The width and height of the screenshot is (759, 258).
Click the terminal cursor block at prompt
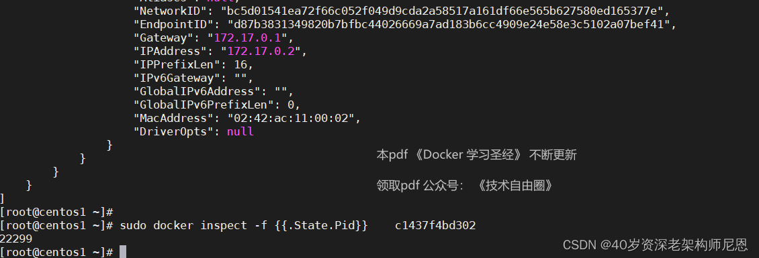point(123,252)
